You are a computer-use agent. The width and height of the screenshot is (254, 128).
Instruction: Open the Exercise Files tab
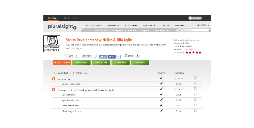(101, 62)
